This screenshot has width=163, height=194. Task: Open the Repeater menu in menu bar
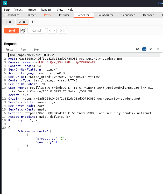click(x=47, y=10)
